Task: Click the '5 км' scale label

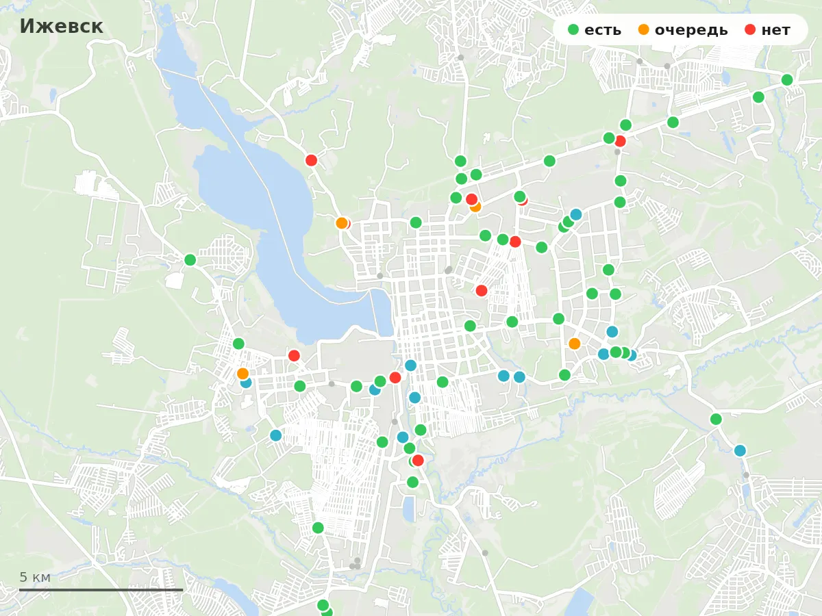Action: (35, 577)
